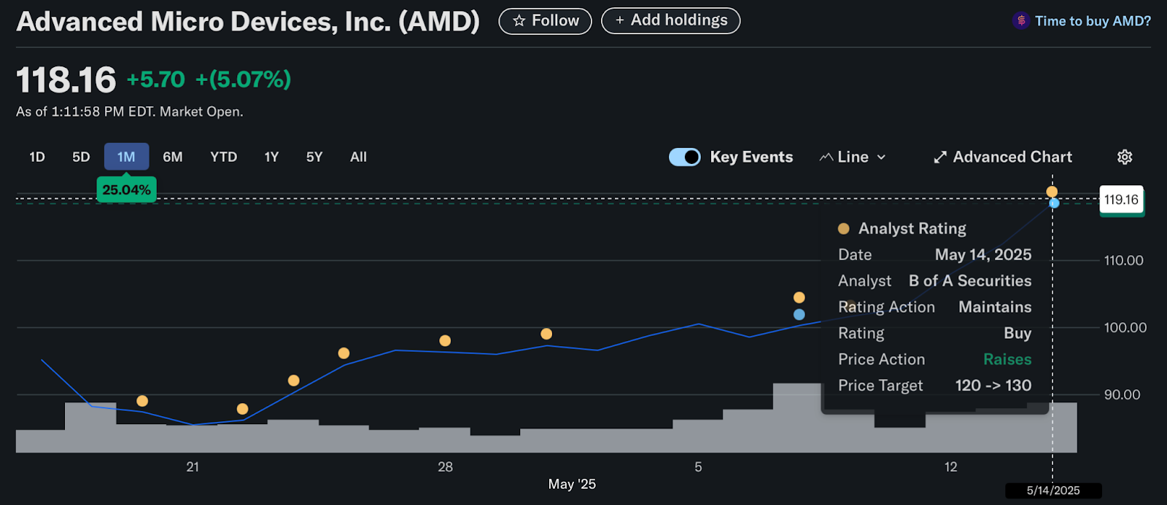Click the Analyst Rating tooltip heading
Image resolution: width=1167 pixels, height=505 pixels.
[x=912, y=228]
